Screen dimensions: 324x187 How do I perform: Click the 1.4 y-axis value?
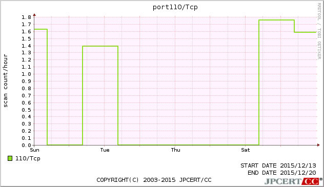(26, 46)
